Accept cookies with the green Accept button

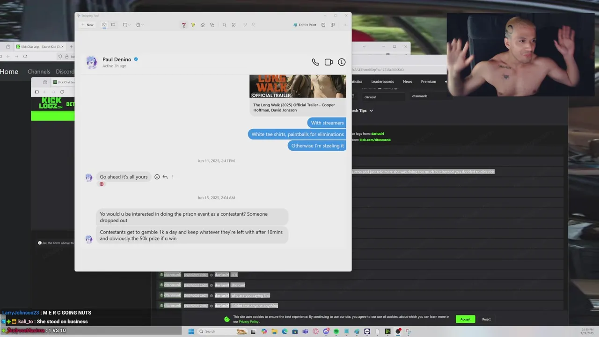click(x=465, y=319)
